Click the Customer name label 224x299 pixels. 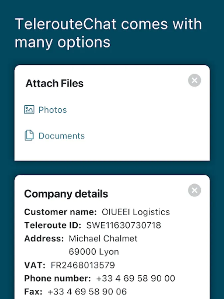60,212
